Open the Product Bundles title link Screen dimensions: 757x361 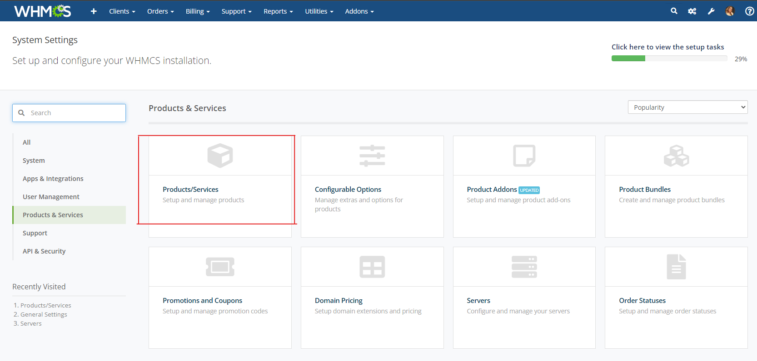[x=645, y=190]
